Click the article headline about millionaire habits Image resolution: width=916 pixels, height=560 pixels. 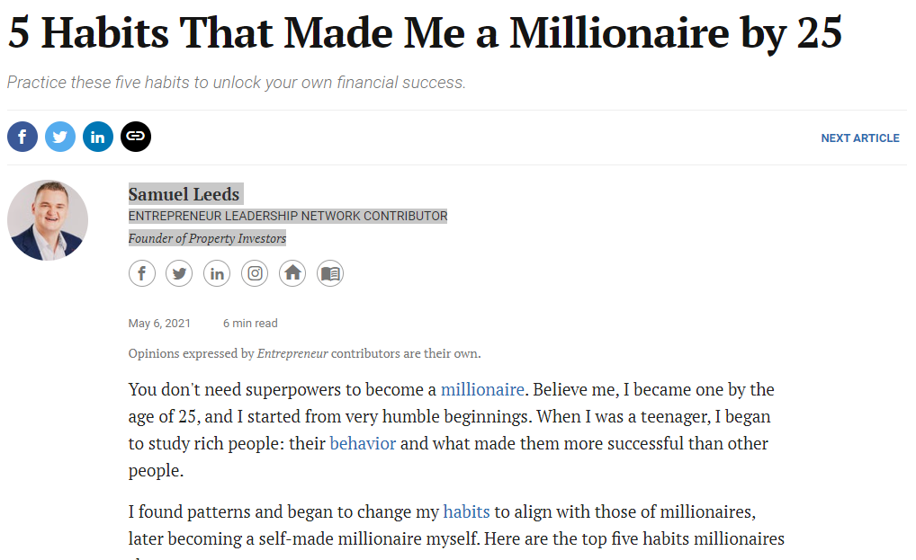(425, 33)
